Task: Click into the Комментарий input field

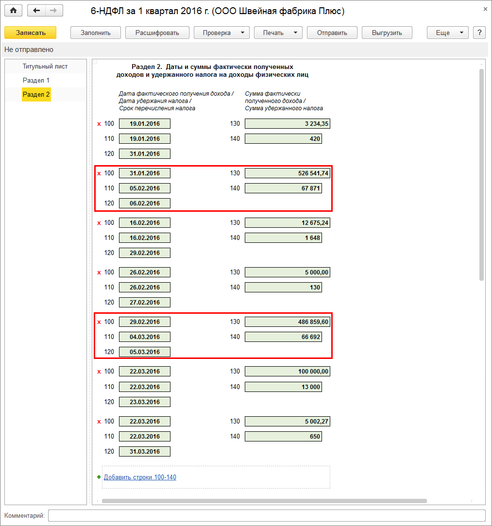Action: coord(267,516)
